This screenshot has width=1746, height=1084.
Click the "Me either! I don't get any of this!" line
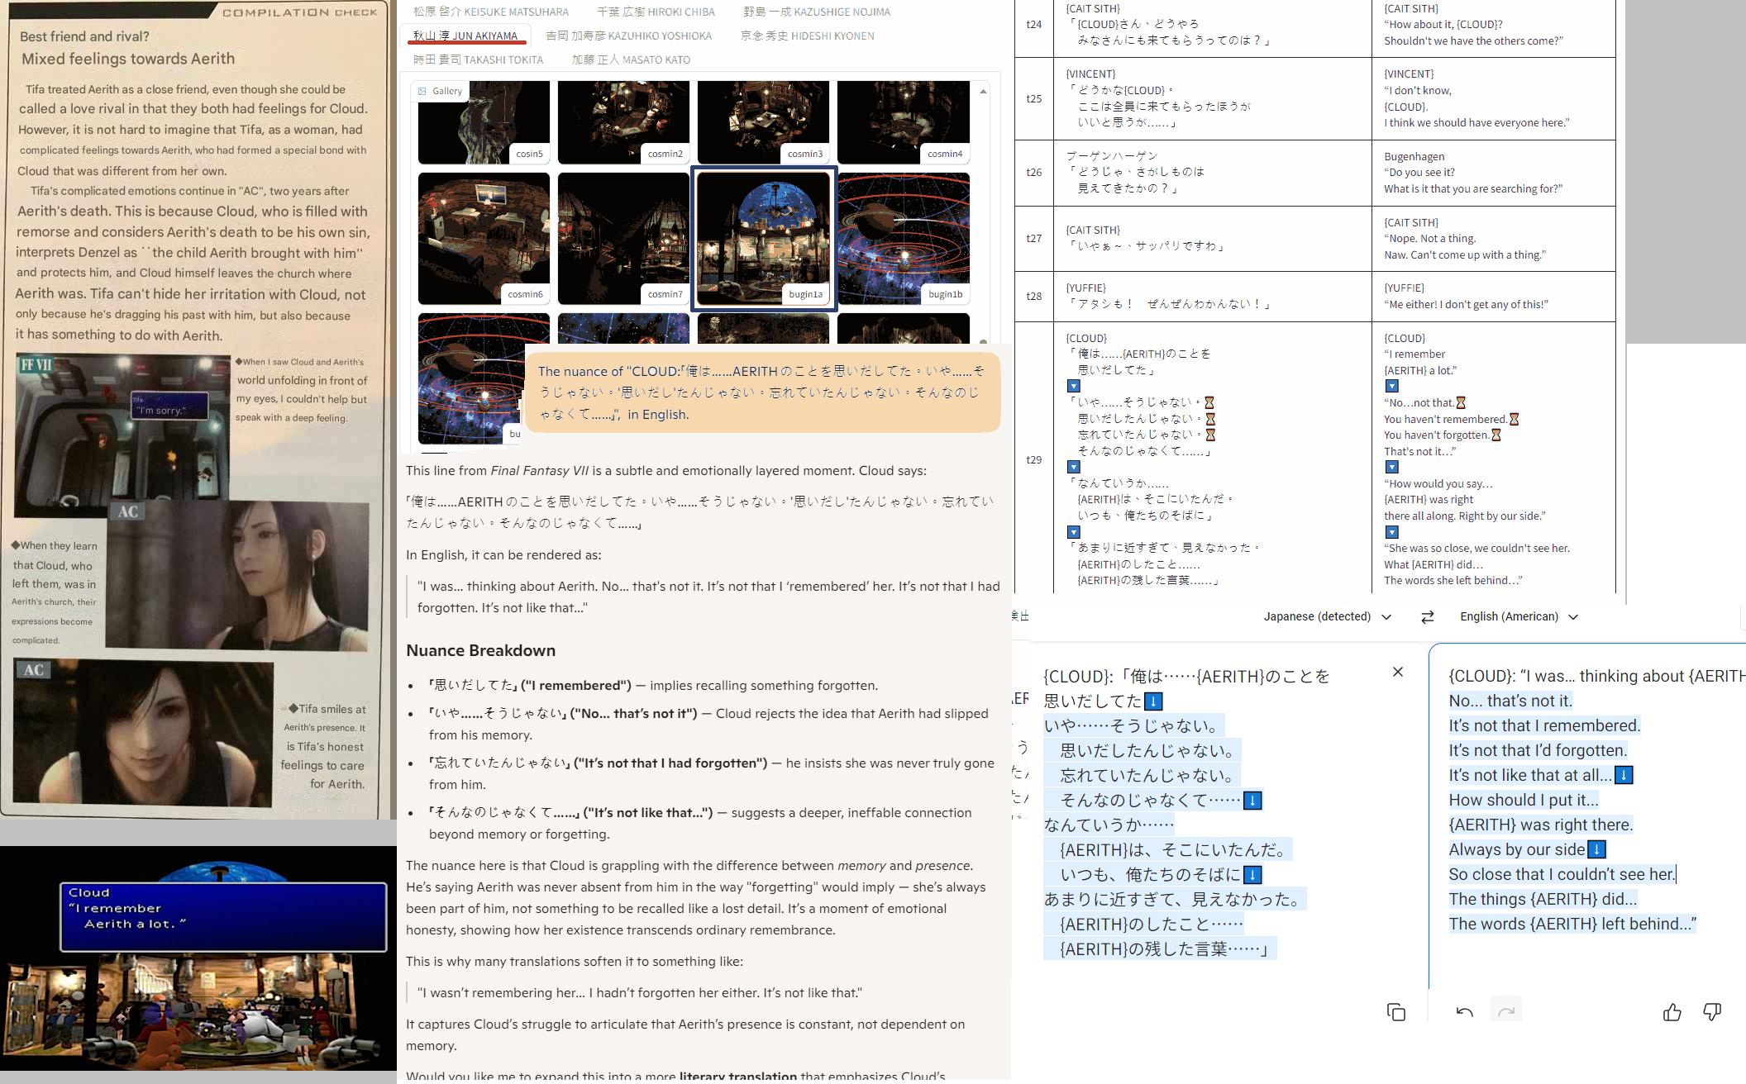coord(1467,305)
